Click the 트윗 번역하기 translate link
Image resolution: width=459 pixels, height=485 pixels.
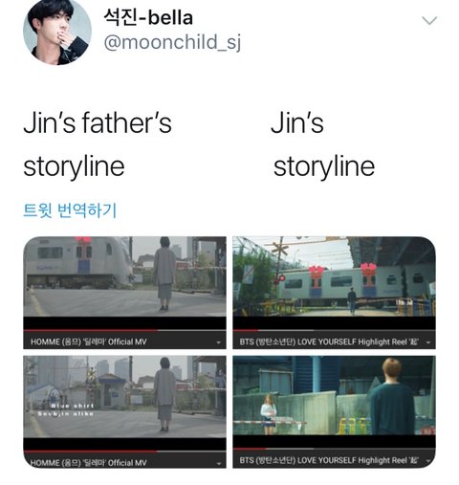pyautogui.click(x=70, y=209)
